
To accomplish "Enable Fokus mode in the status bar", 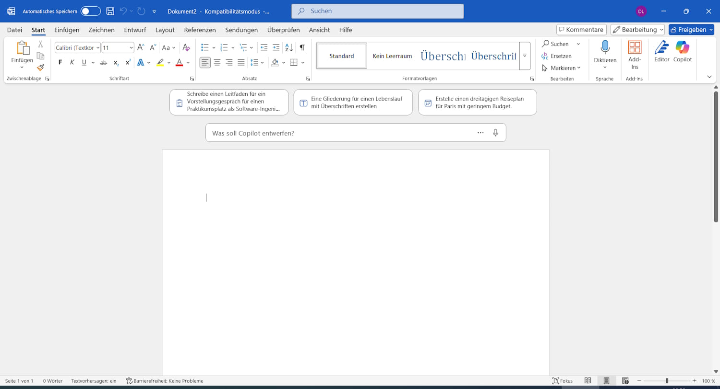I will [562, 380].
